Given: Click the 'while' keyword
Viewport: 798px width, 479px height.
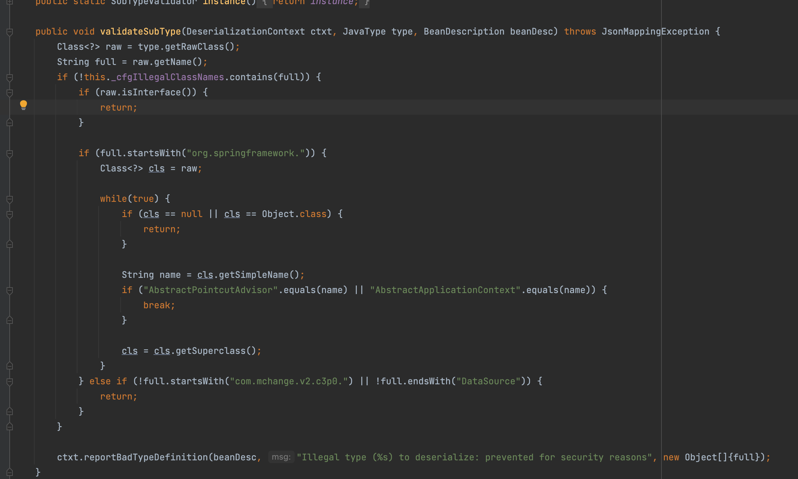Looking at the screenshot, I should (x=113, y=199).
